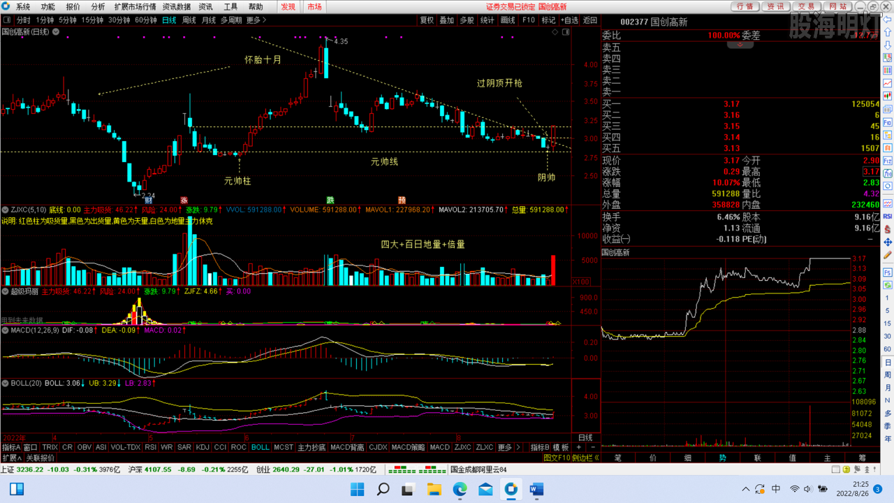The height and width of the screenshot is (503, 894).
Task: Open dropdown next to 国创高新(日线) title
Action: tap(55, 31)
